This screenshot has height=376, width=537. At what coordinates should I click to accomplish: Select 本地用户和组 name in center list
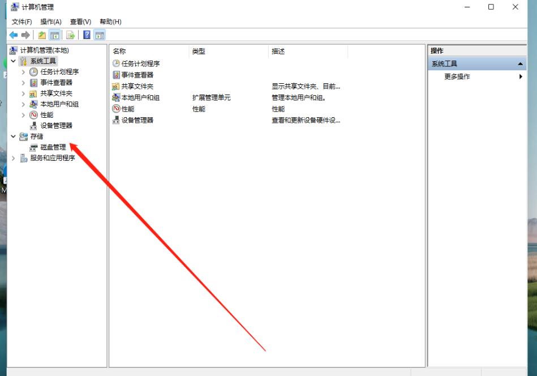pos(140,98)
